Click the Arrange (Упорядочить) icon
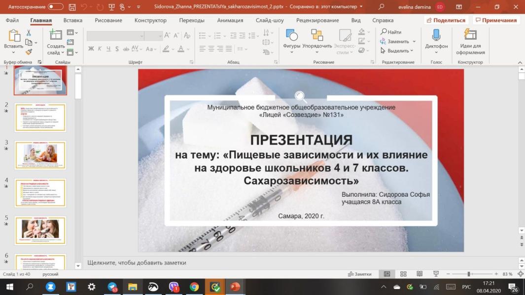The height and width of the screenshot is (295, 525). (x=317, y=35)
